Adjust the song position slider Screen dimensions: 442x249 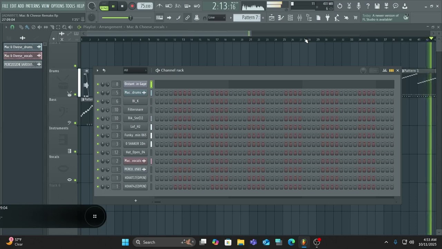[x=127, y=18]
